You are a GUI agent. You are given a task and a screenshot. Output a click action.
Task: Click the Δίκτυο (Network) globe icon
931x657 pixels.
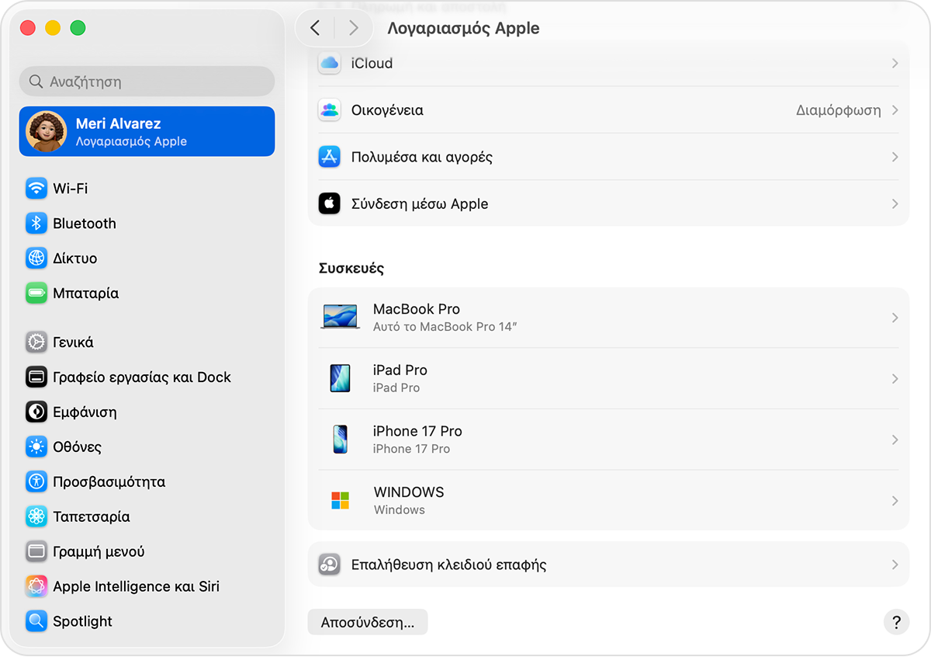tap(36, 258)
